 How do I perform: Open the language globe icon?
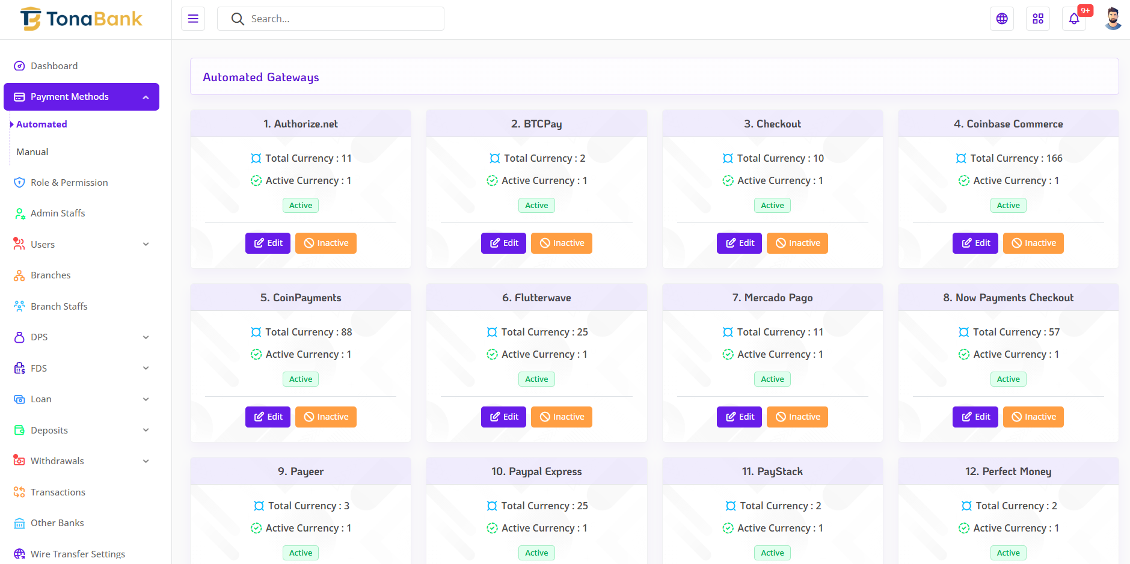1002,19
